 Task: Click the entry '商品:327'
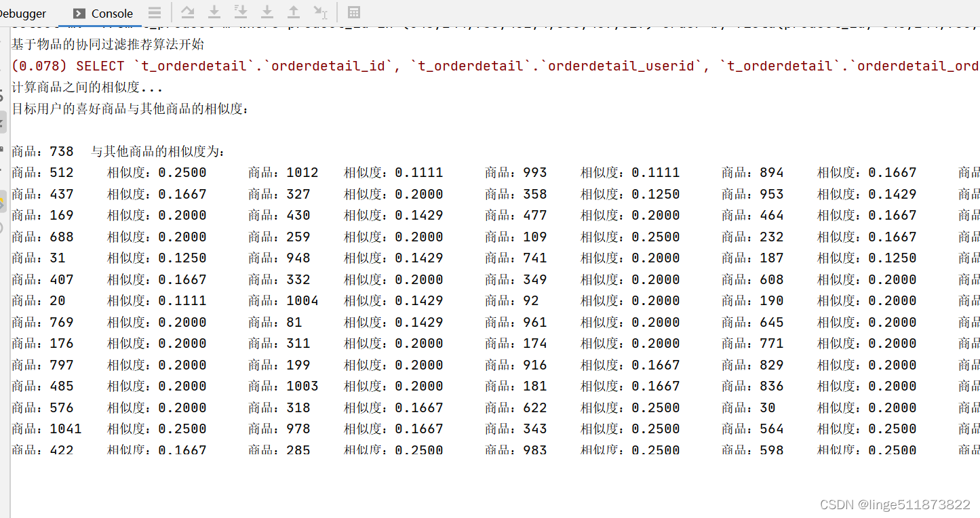(x=279, y=194)
